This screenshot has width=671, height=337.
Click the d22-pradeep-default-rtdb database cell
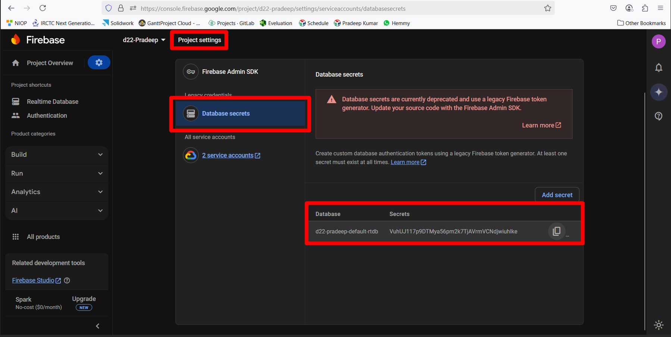347,231
